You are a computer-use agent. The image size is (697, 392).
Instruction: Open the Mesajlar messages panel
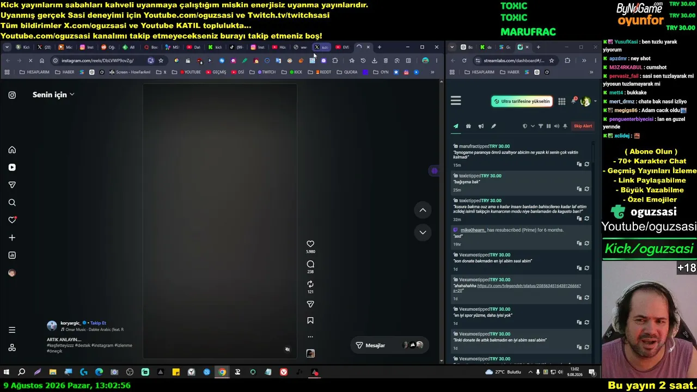(x=389, y=345)
